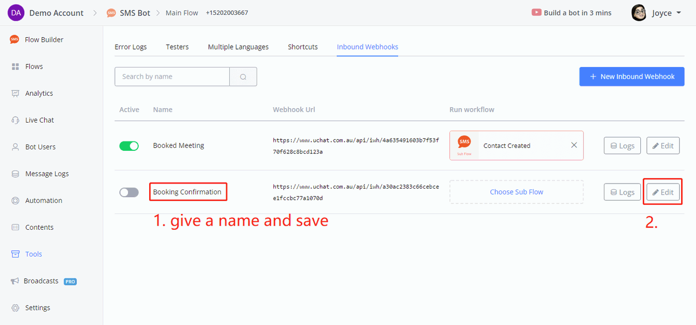The height and width of the screenshot is (325, 696).
Task: Click the PRO badge next to Broadcasts
Action: coord(70,281)
